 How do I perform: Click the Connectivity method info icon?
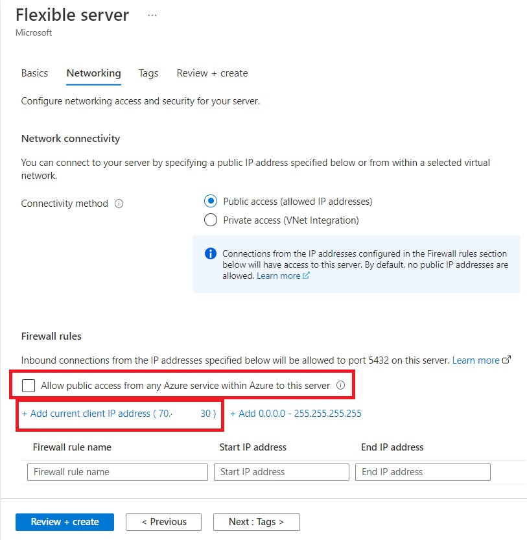tap(119, 204)
